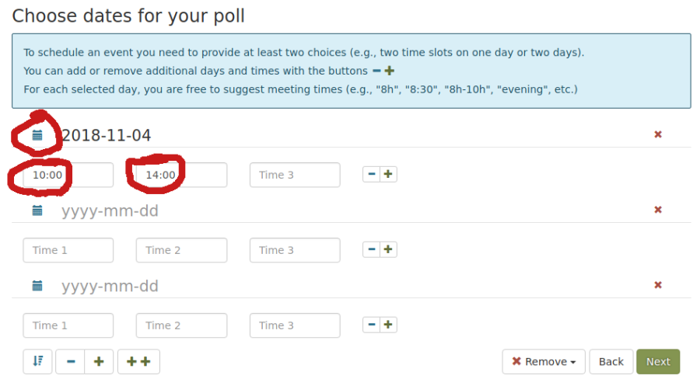The width and height of the screenshot is (700, 386).
Task: Remove the 2018-11-04 day row
Action: pyautogui.click(x=658, y=134)
